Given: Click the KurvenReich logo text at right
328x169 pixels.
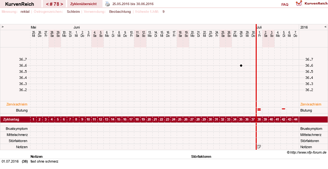Looking at the screenshot, I should coord(316,3).
